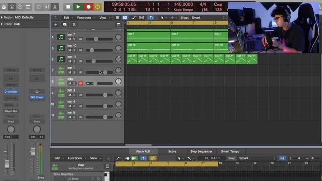This screenshot has width=322, height=181.
Task: Click Inst 7 track instrument icon
Action: click(x=61, y=37)
